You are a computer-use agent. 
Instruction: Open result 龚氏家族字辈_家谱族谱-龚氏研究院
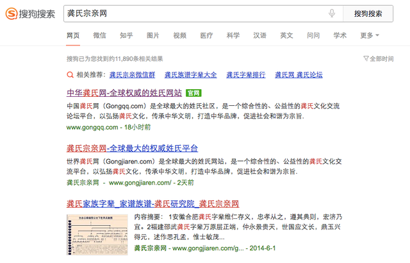pos(152,204)
